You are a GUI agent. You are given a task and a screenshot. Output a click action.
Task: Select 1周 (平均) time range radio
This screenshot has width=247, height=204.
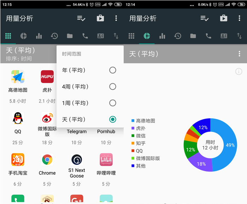point(113,103)
